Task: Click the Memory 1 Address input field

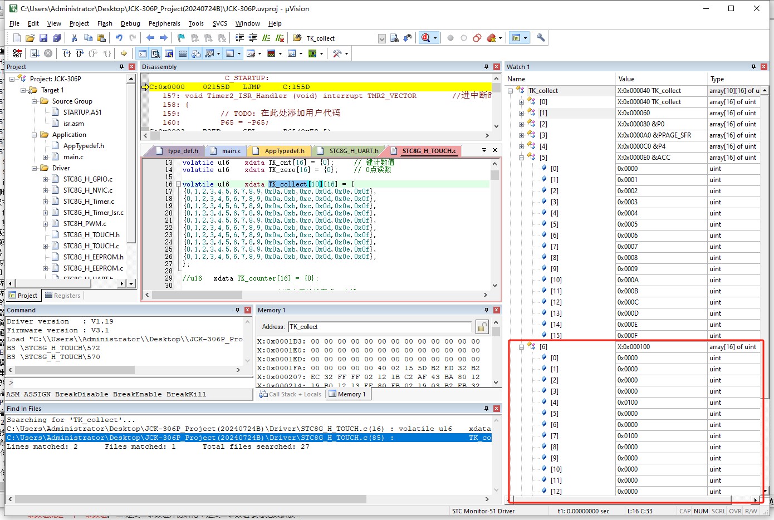Action: tap(380, 327)
